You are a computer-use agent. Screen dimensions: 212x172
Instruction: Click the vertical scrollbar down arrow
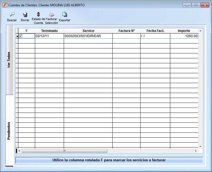200,146
